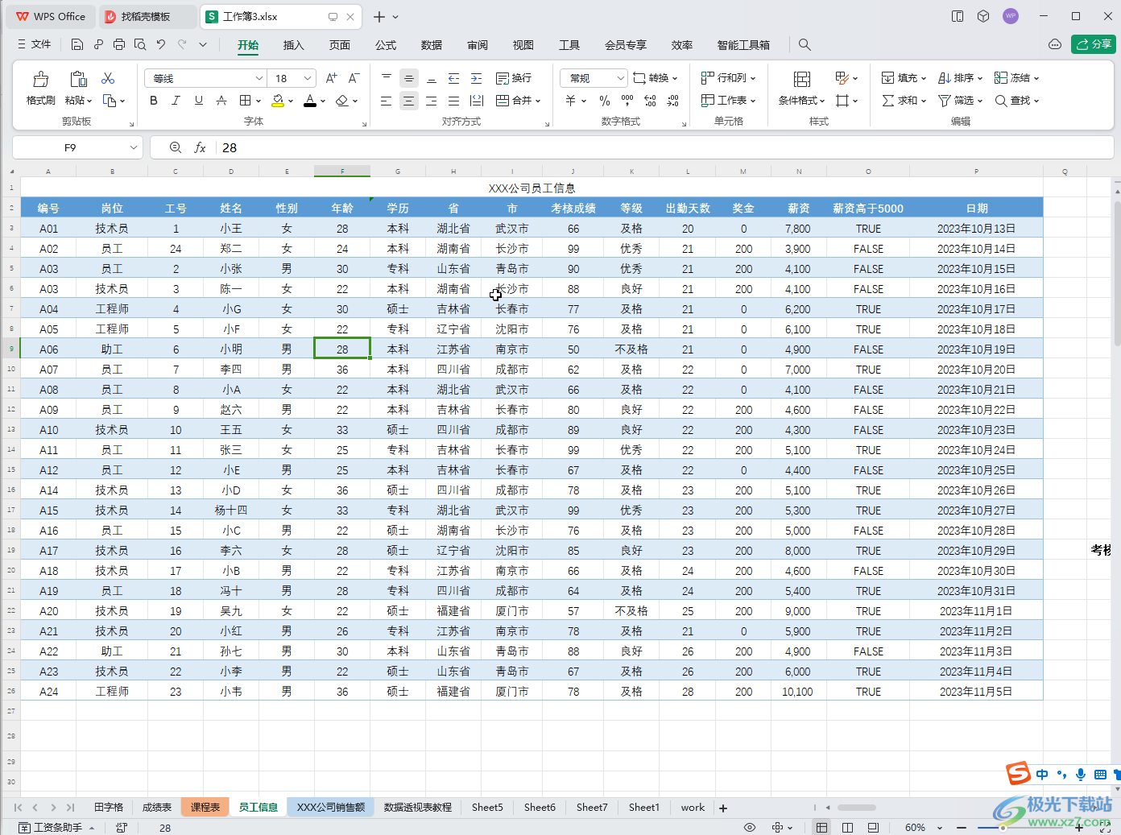
Task: Open the font name dropdown (等线)
Action: [x=259, y=78]
